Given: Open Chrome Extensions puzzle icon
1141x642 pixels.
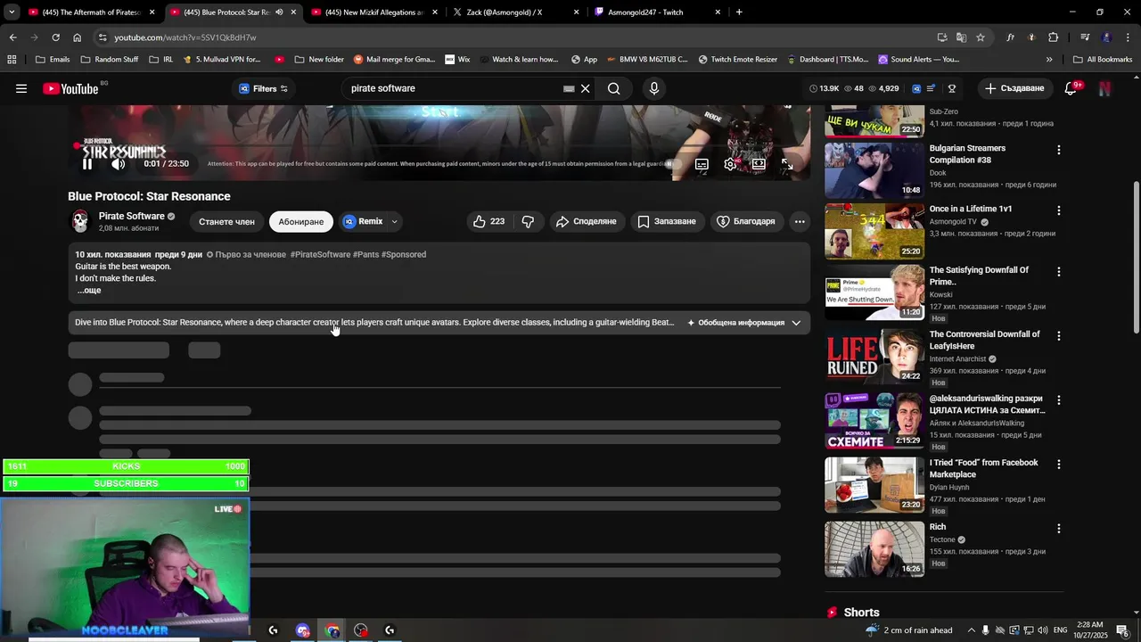Looking at the screenshot, I should [x=1053, y=37].
